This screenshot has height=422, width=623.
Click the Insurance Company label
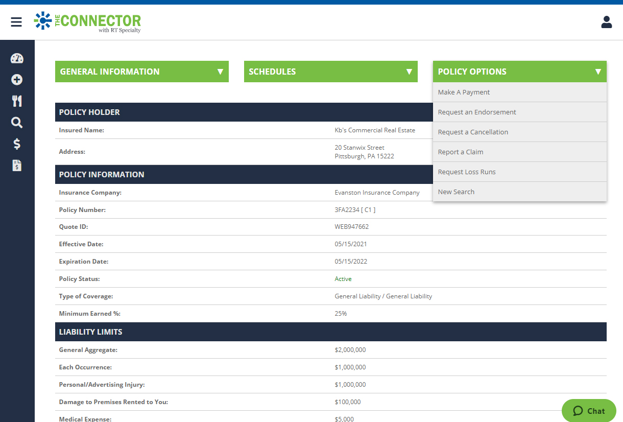[90, 193]
